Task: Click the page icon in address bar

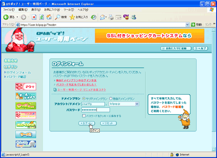Action: [18, 25]
